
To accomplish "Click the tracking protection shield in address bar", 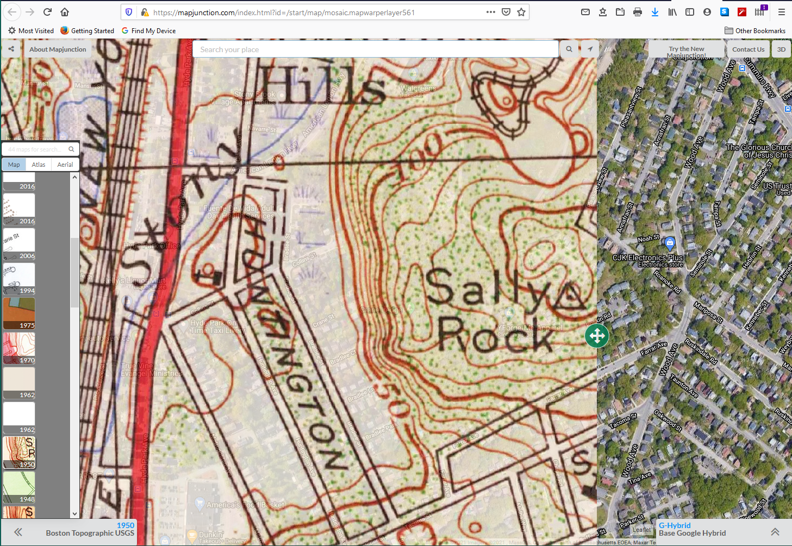I will [x=129, y=12].
